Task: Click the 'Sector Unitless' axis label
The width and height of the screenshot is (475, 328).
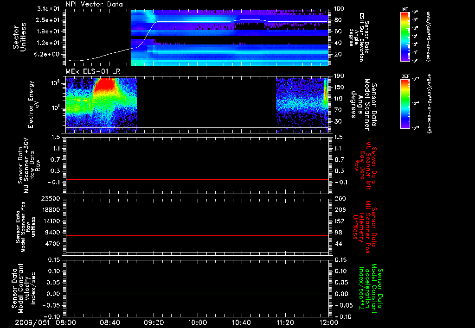Action: coord(19,37)
